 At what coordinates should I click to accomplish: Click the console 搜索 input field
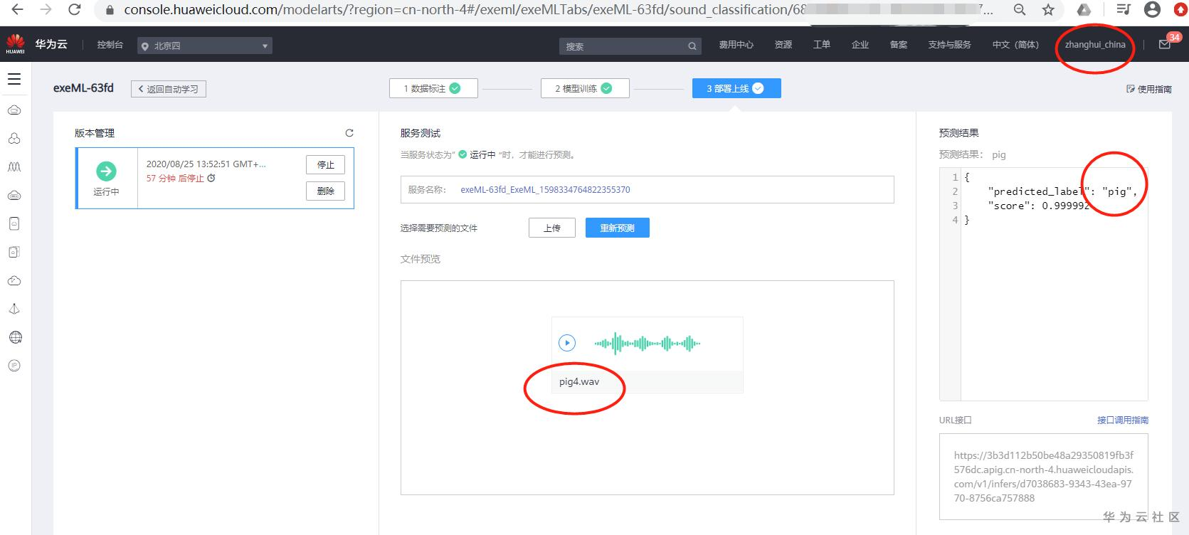[630, 46]
